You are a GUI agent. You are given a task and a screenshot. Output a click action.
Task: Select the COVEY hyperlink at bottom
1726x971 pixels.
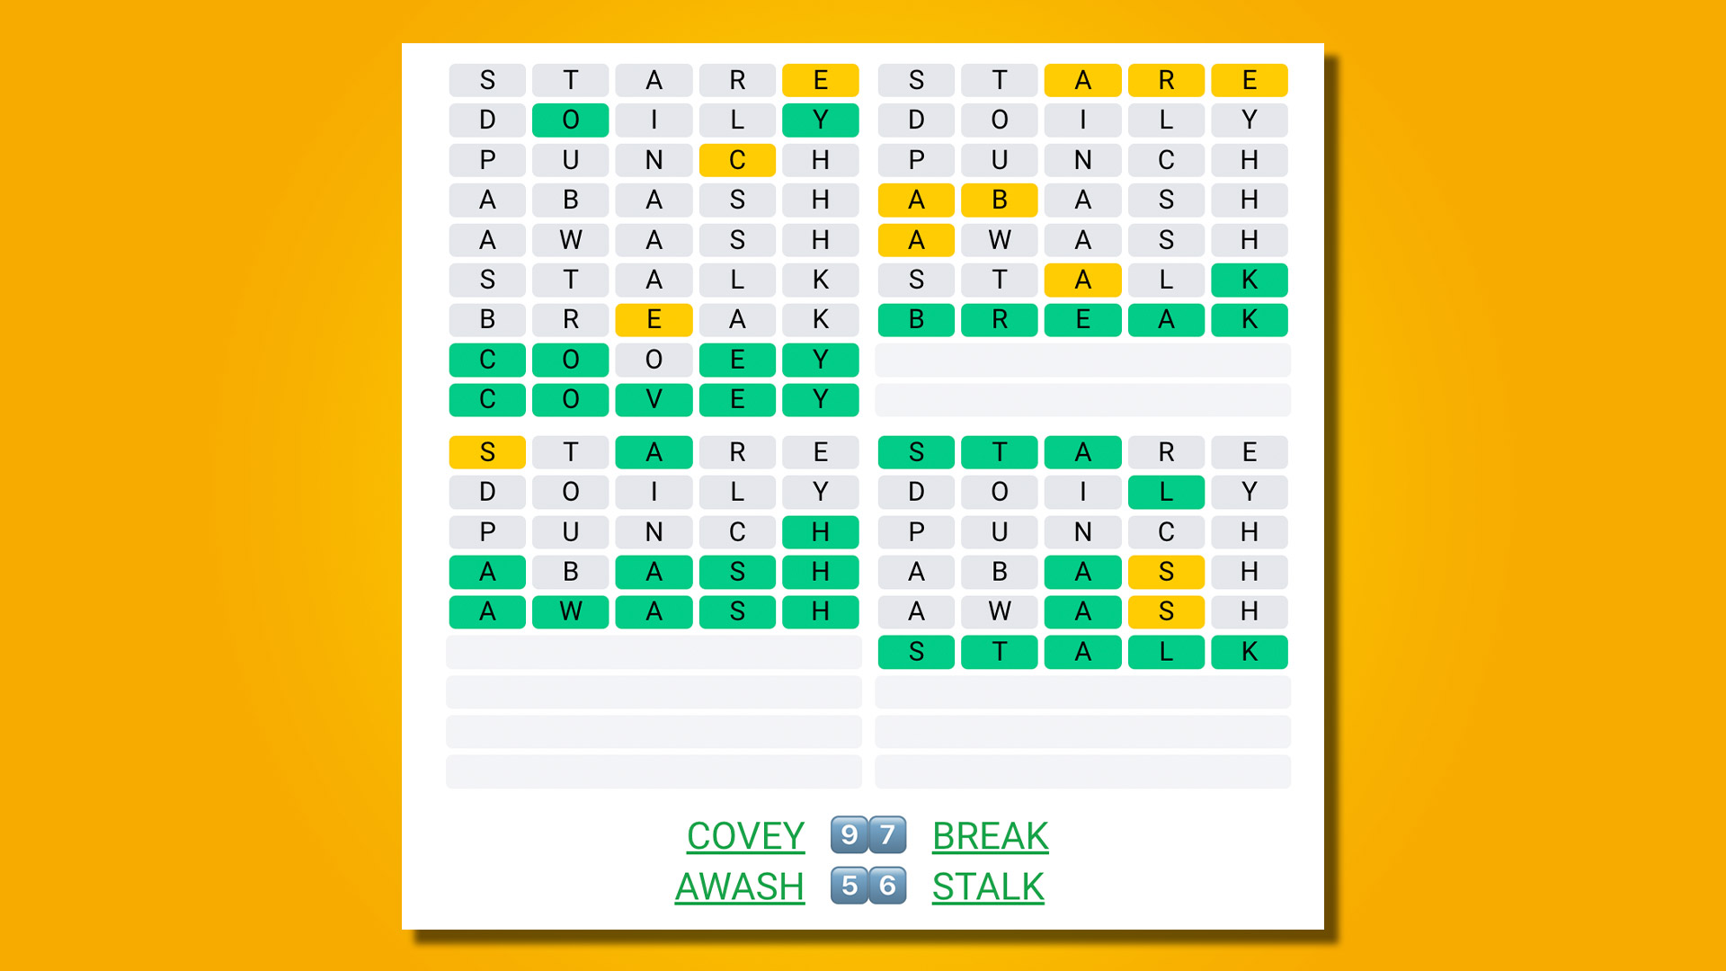743,836
